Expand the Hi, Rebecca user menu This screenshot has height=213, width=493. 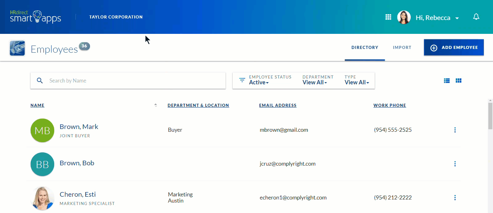coord(438,18)
